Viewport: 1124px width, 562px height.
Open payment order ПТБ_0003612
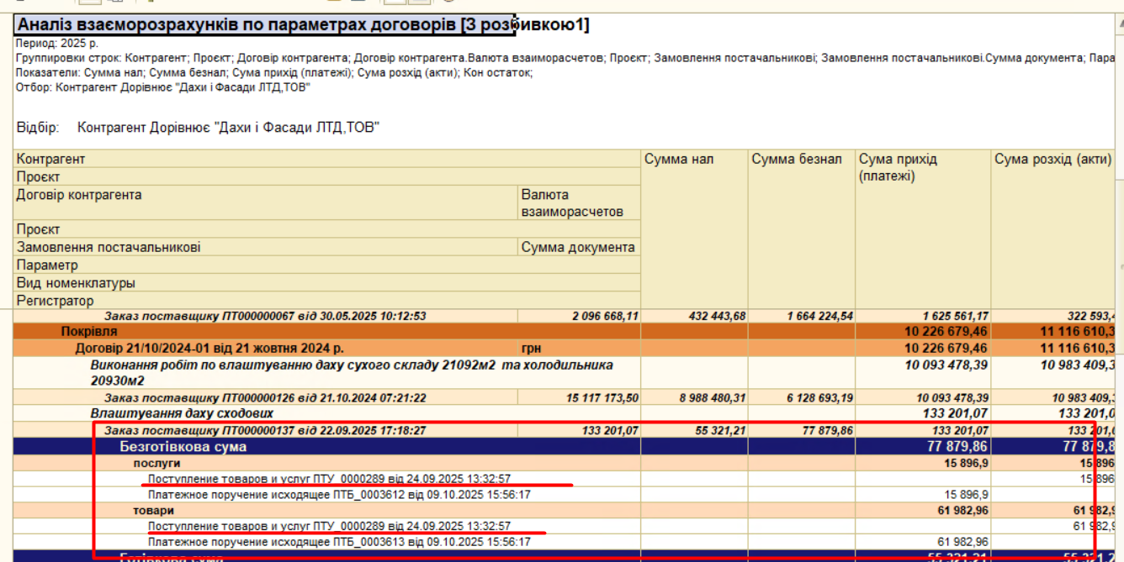pyautogui.click(x=339, y=495)
